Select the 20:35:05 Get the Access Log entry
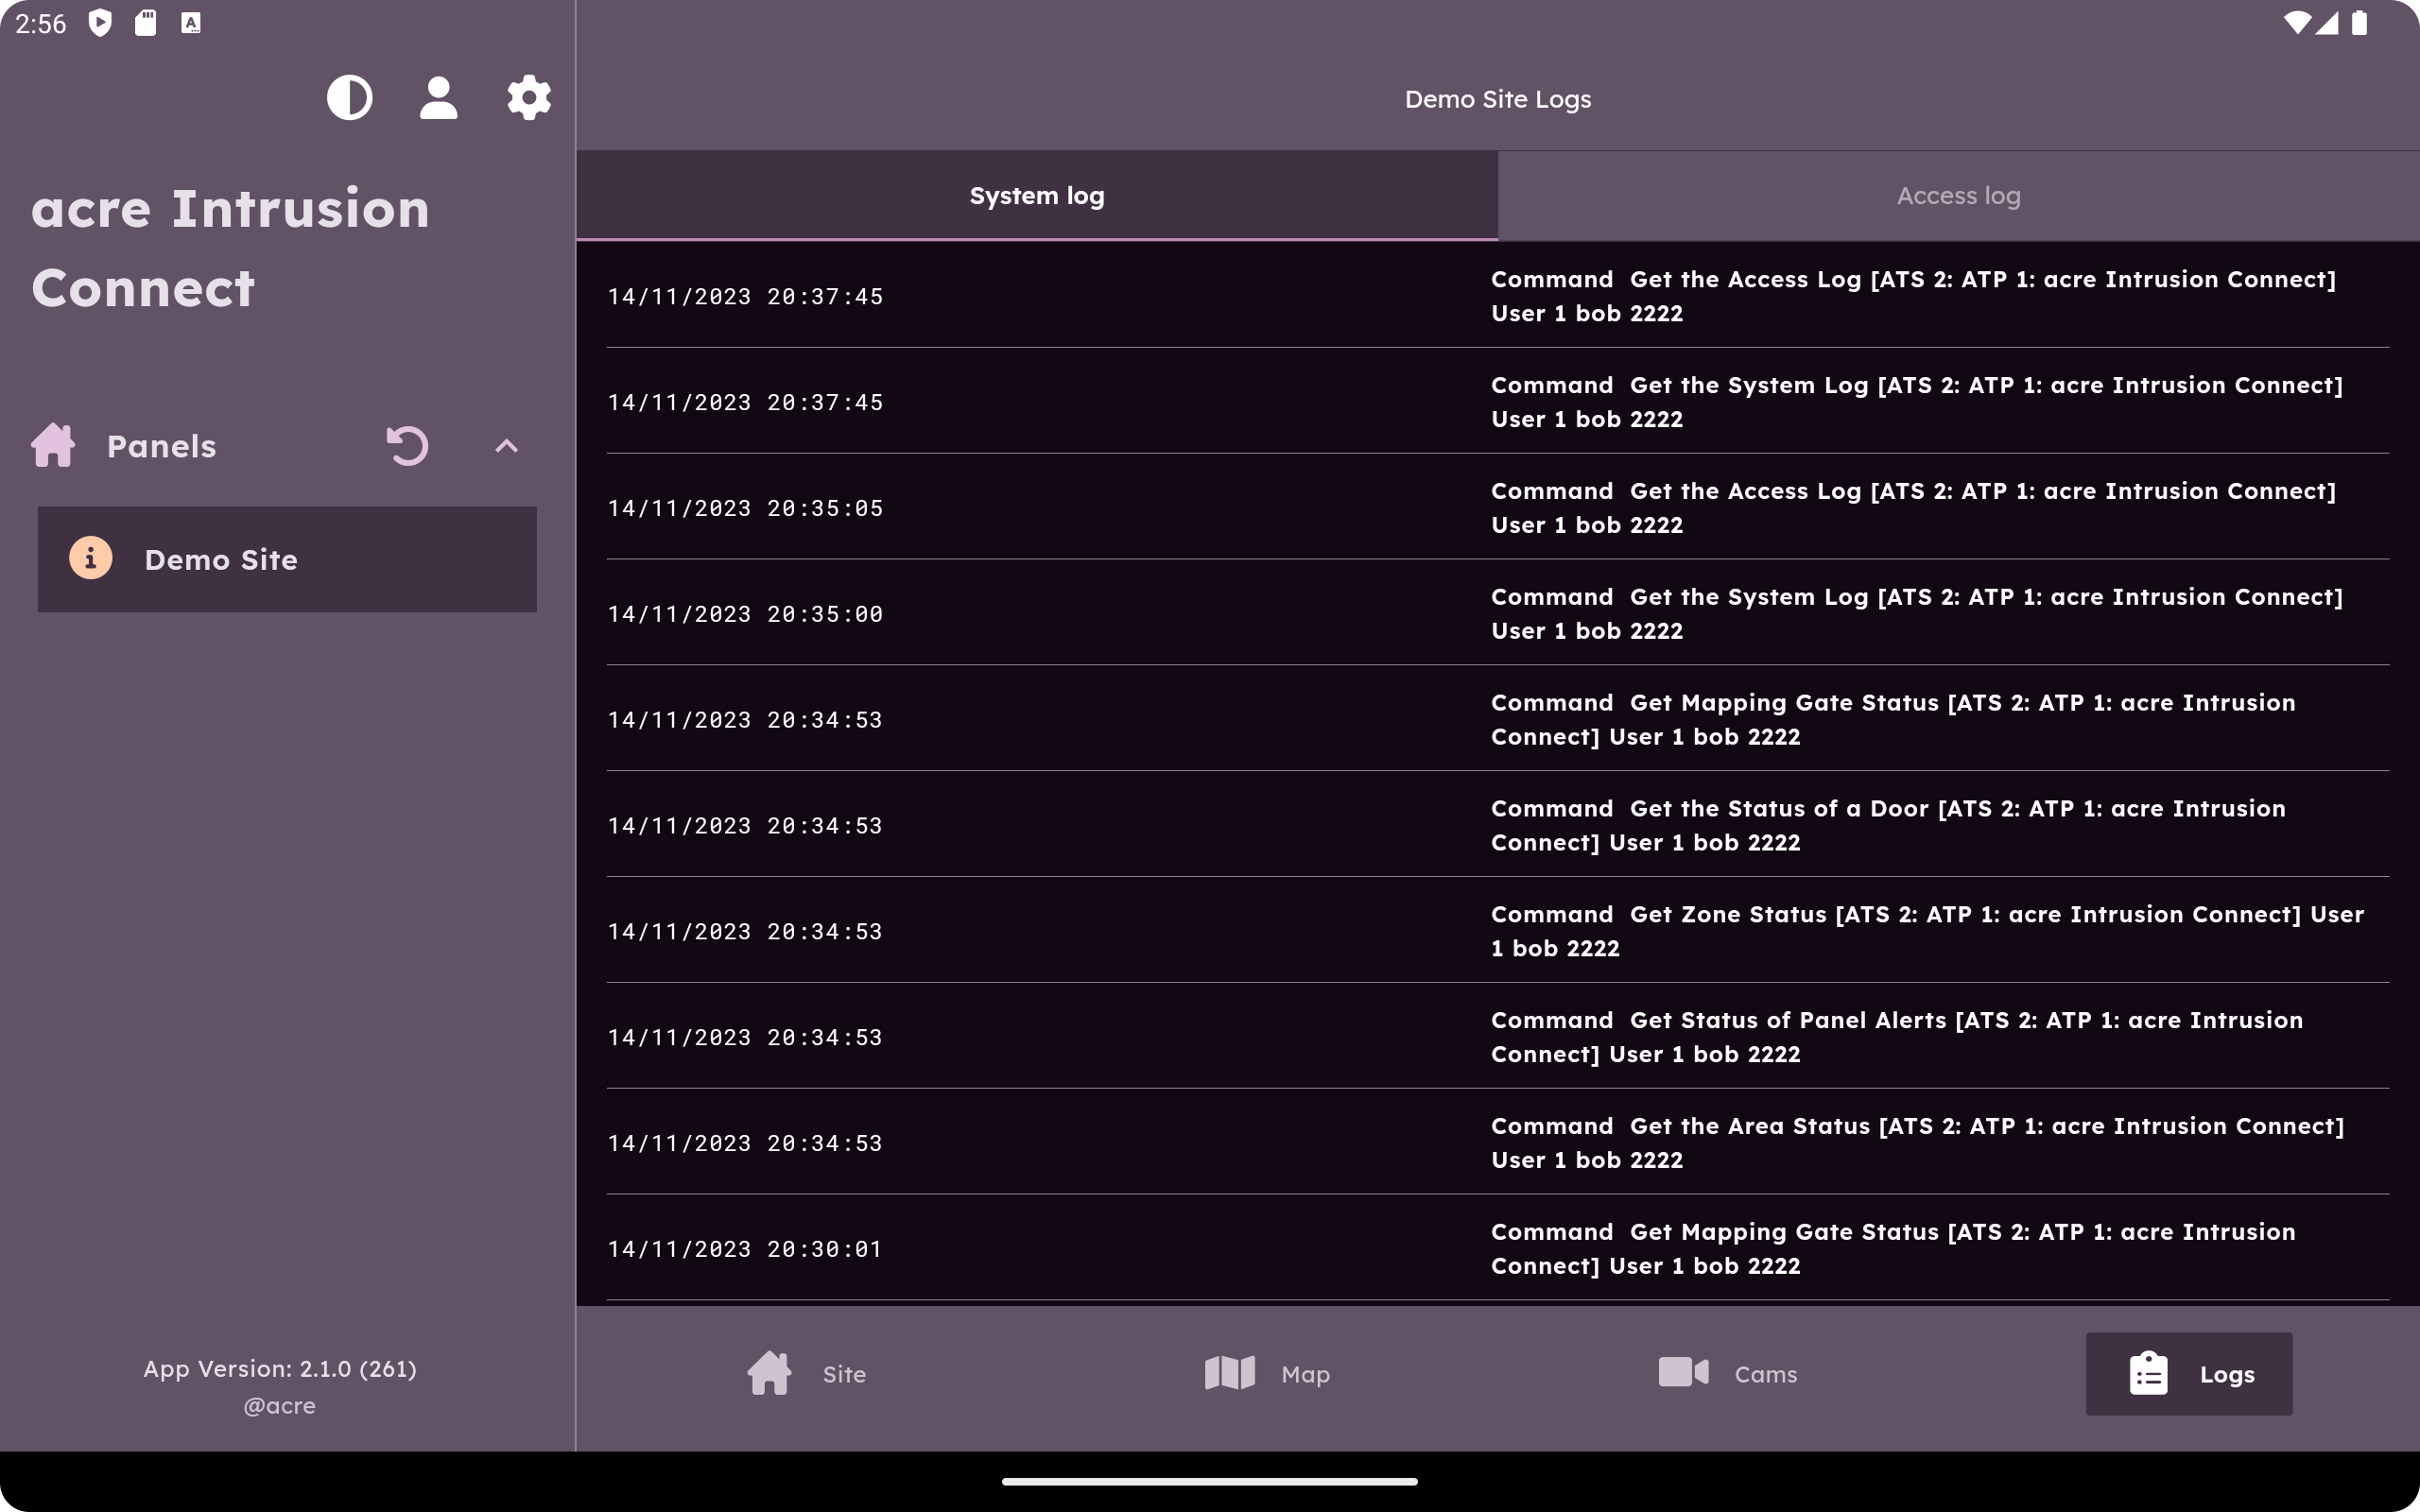Viewport: 2420px width, 1512px height. [1498, 508]
